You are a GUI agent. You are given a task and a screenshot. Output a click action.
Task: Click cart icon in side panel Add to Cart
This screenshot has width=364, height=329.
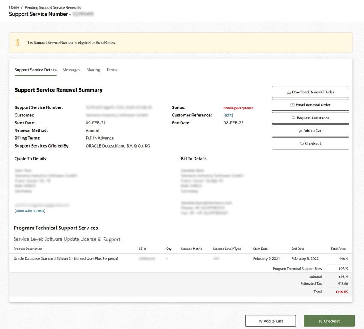(x=300, y=131)
